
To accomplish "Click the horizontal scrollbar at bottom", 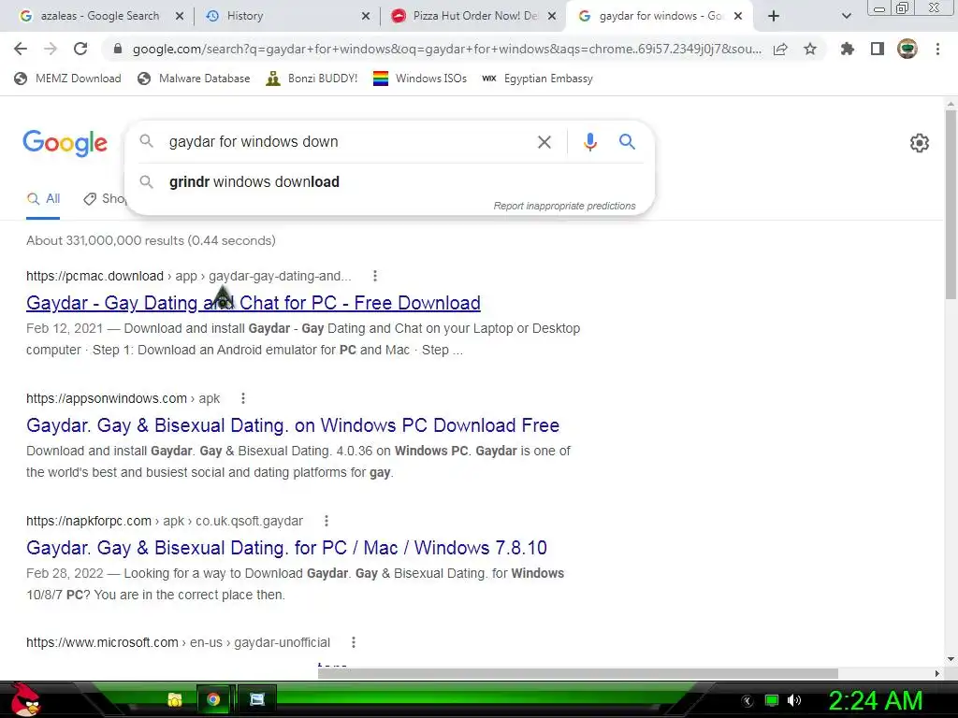I will [x=577, y=673].
